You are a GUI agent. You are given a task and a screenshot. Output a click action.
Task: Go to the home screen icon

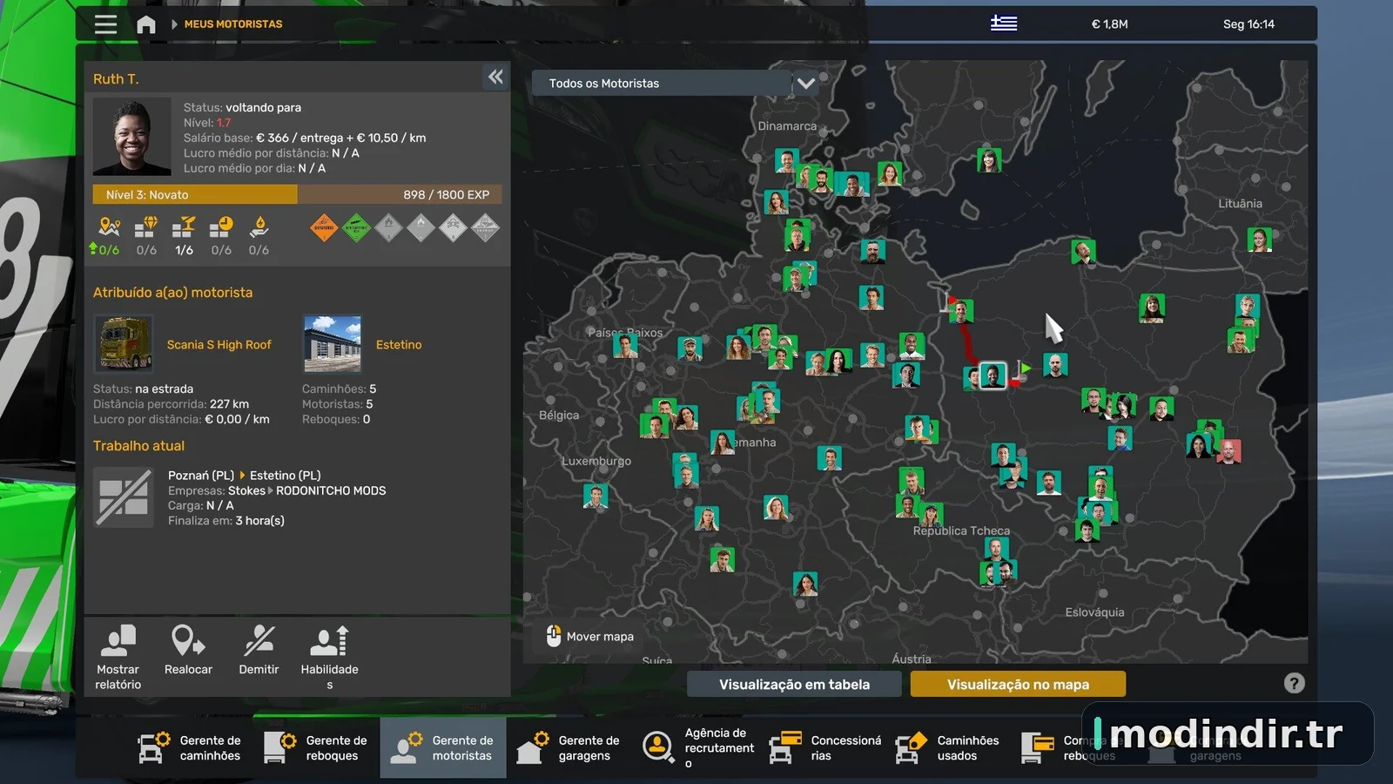[146, 24]
